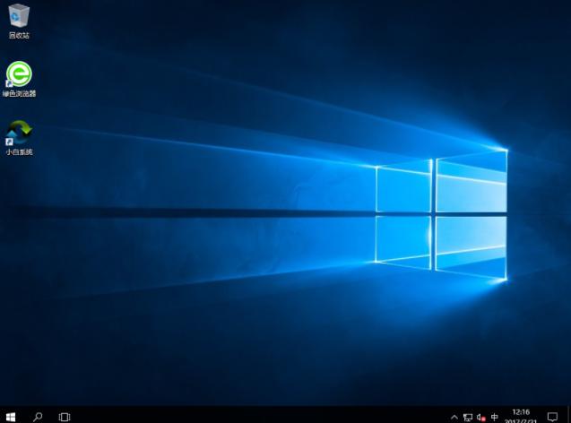
Task: Switch input method via 中 indicator
Action: coord(494,417)
